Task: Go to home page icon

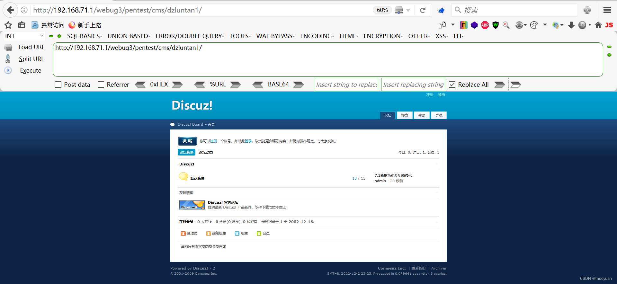Action: point(598,25)
